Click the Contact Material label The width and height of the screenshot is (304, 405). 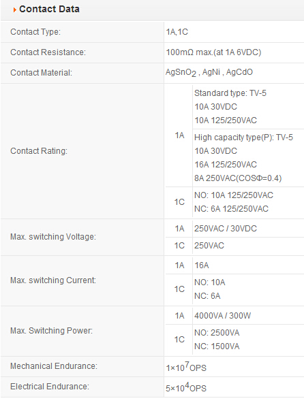point(41,73)
